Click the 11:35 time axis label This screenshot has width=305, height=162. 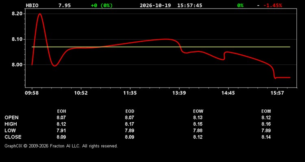(x=130, y=93)
